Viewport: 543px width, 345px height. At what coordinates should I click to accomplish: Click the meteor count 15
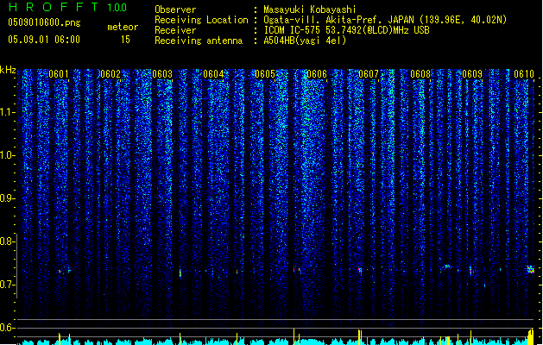[x=125, y=40]
